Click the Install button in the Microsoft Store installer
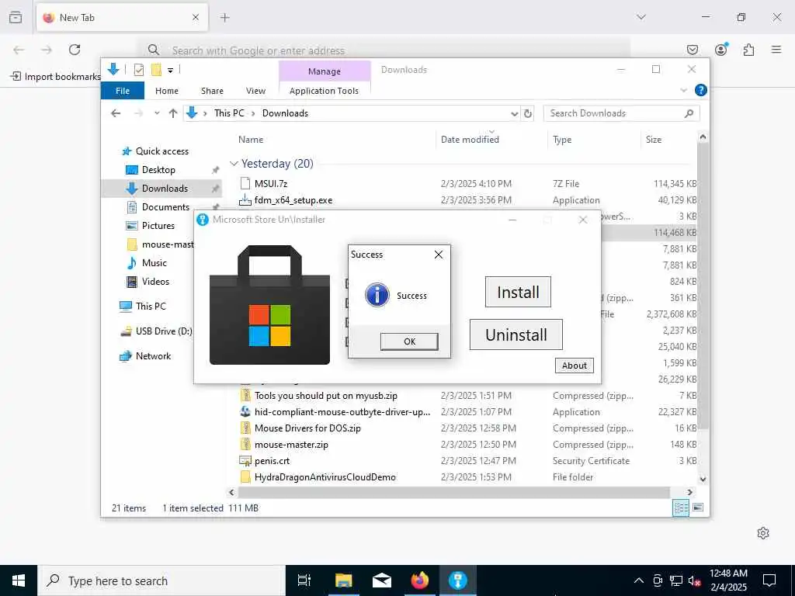The height and width of the screenshot is (596, 795). pos(518,292)
